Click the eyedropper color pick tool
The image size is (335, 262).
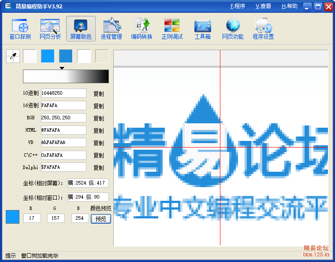point(13,56)
